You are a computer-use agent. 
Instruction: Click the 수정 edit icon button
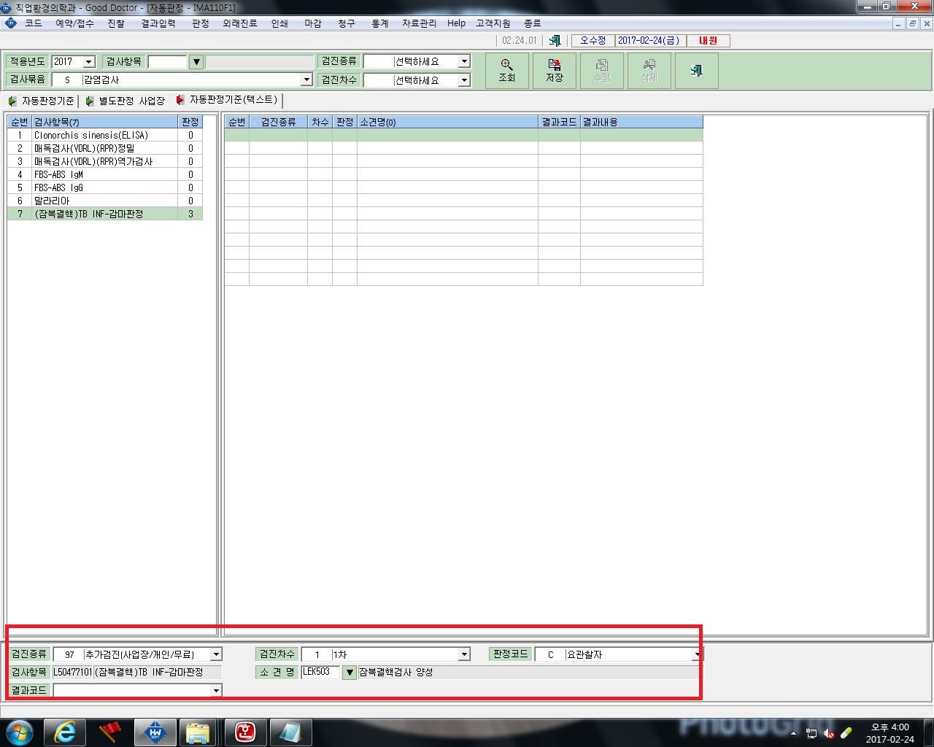(602, 71)
